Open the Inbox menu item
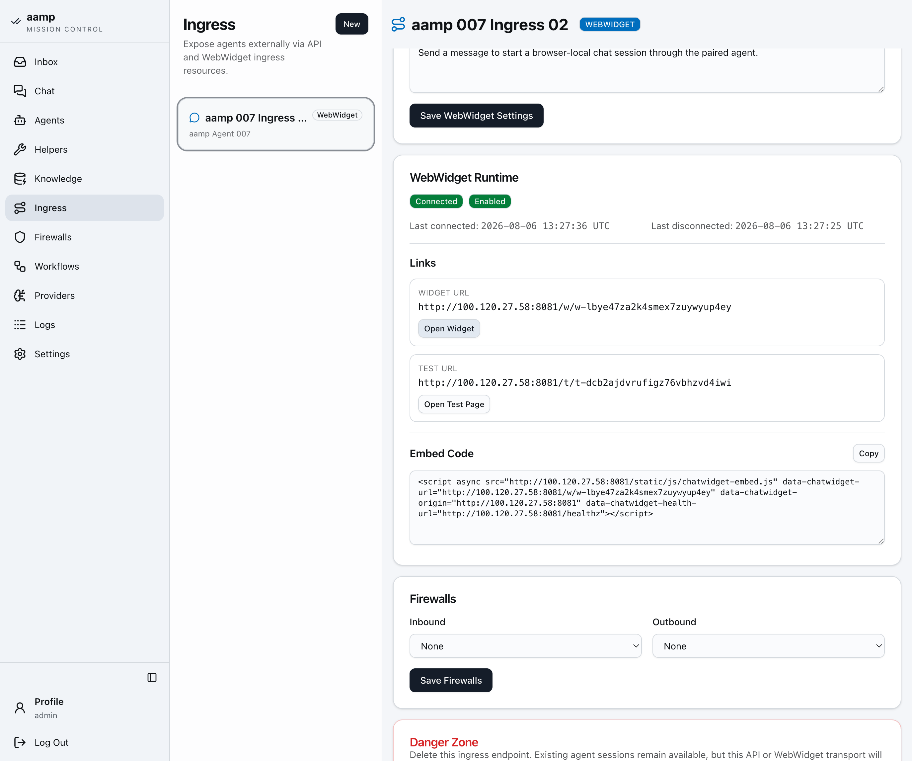The height and width of the screenshot is (761, 912). tap(85, 62)
